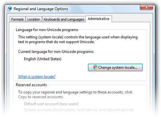Open the 'What is system locale?' help link

click(37, 77)
